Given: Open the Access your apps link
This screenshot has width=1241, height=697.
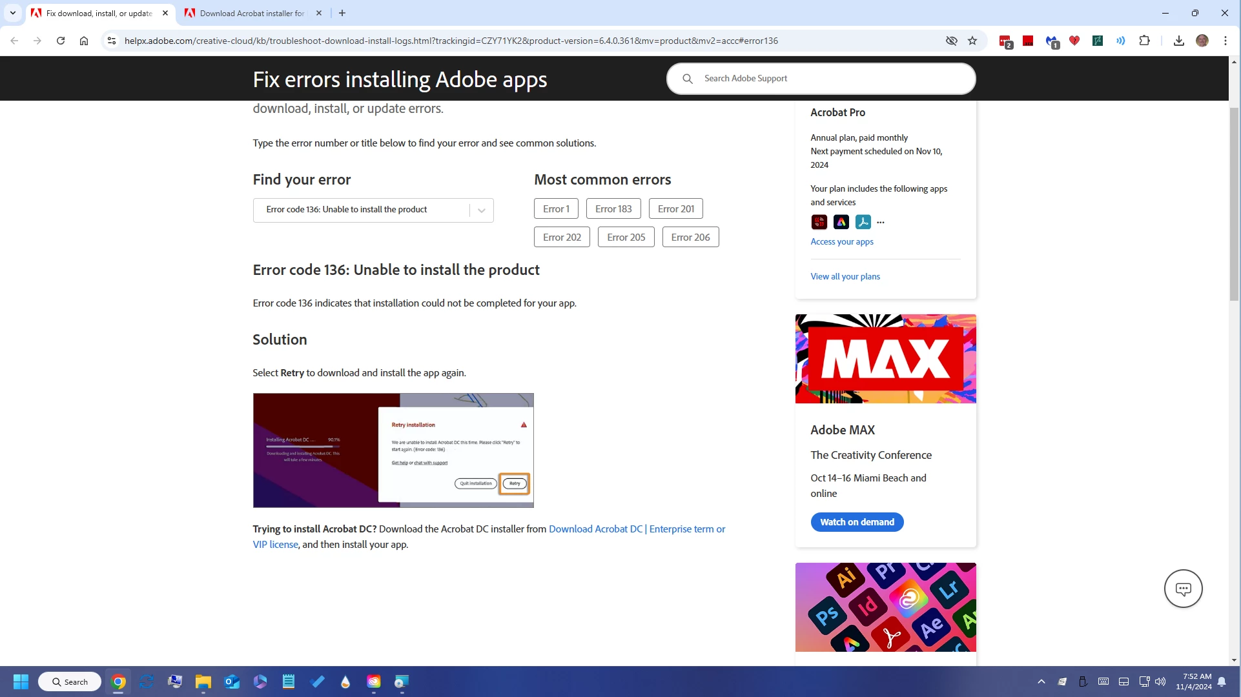Looking at the screenshot, I should click(x=842, y=241).
